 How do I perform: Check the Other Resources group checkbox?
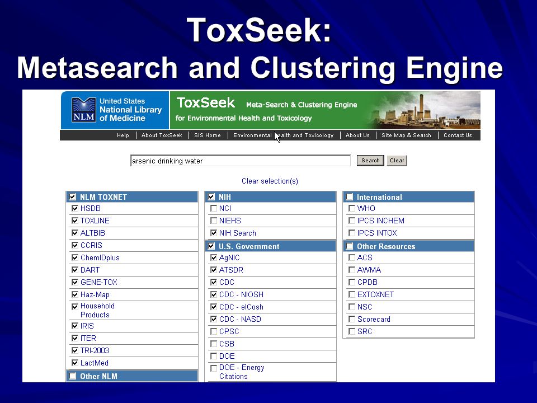coord(349,246)
